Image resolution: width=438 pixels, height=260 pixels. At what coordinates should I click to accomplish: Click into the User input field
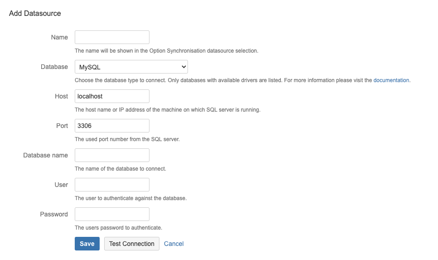coord(112,185)
